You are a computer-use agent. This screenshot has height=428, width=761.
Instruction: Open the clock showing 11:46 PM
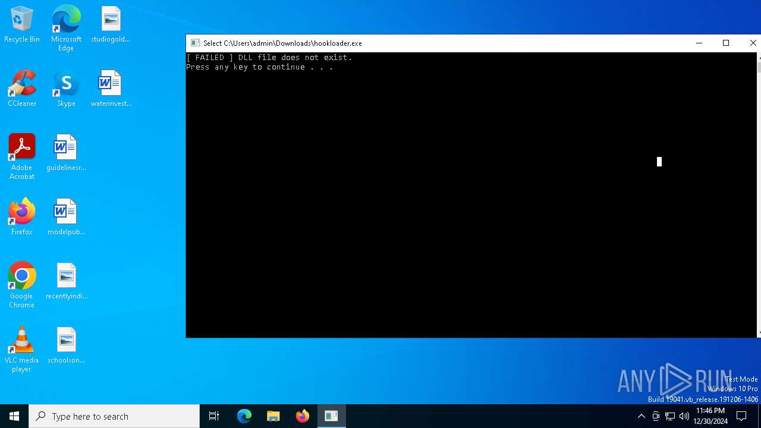(710, 416)
